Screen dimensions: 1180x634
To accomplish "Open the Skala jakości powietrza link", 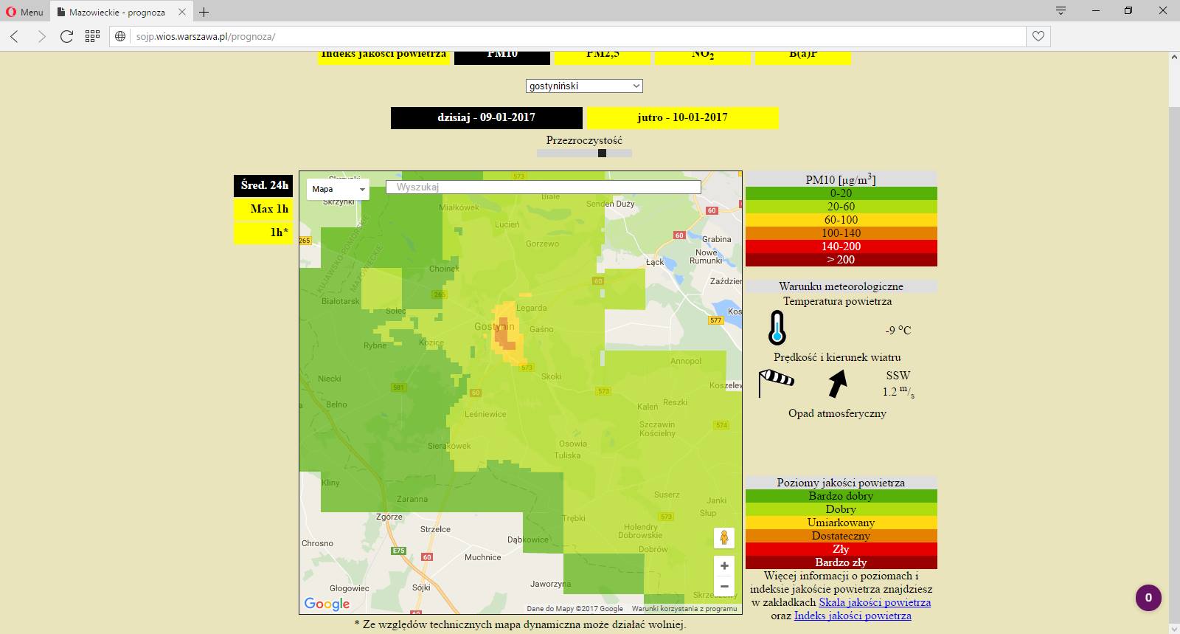I will (x=874, y=602).
